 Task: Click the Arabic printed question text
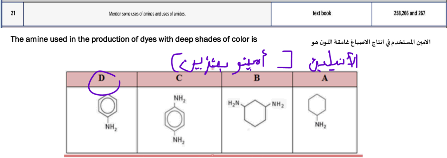pos(371,42)
